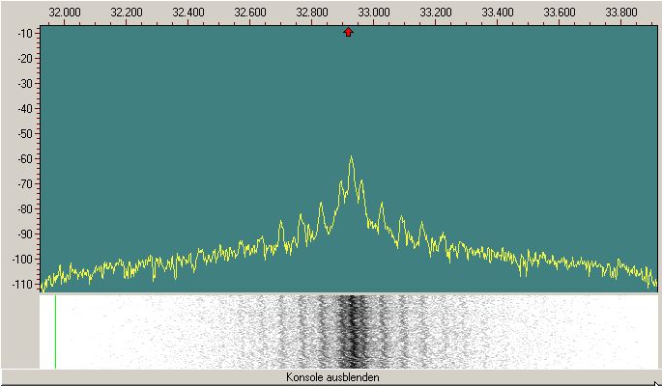Viewport: 662px width, 386px height.
Task: Click the -20 dB axis label
Action: click(25, 59)
